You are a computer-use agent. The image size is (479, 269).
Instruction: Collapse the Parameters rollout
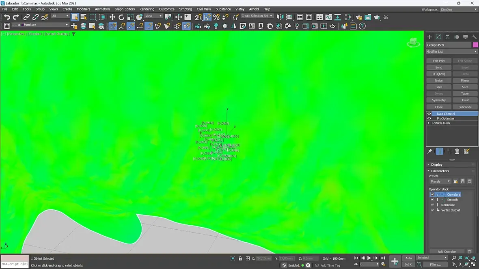point(440,171)
